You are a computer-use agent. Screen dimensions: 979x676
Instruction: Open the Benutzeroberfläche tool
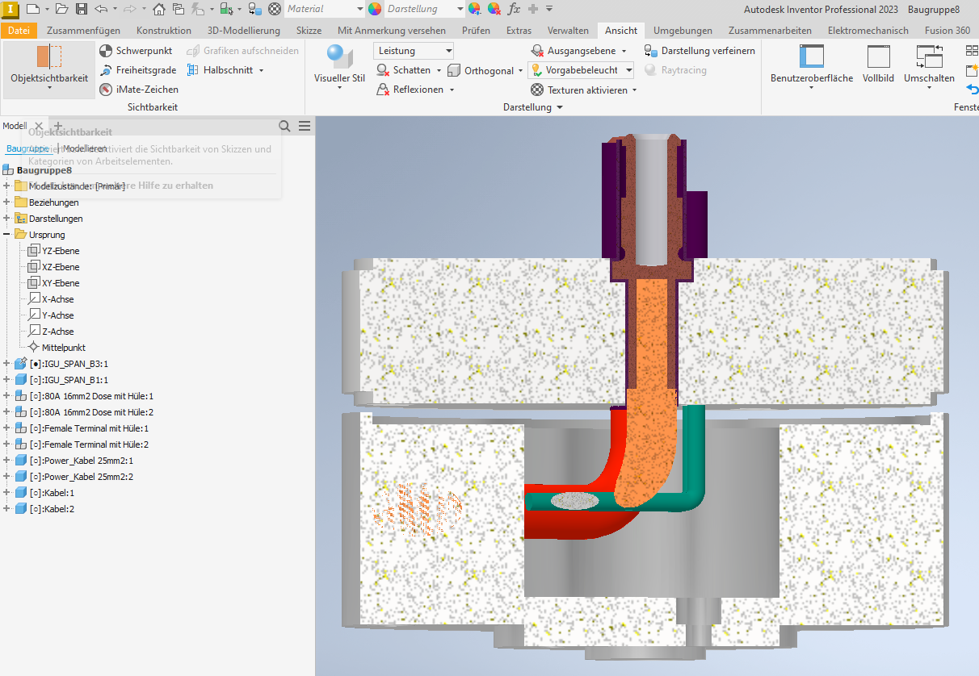coord(812,66)
